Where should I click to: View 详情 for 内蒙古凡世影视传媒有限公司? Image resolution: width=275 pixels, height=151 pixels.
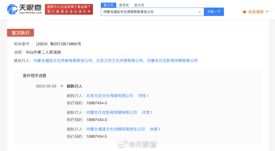[147, 112]
